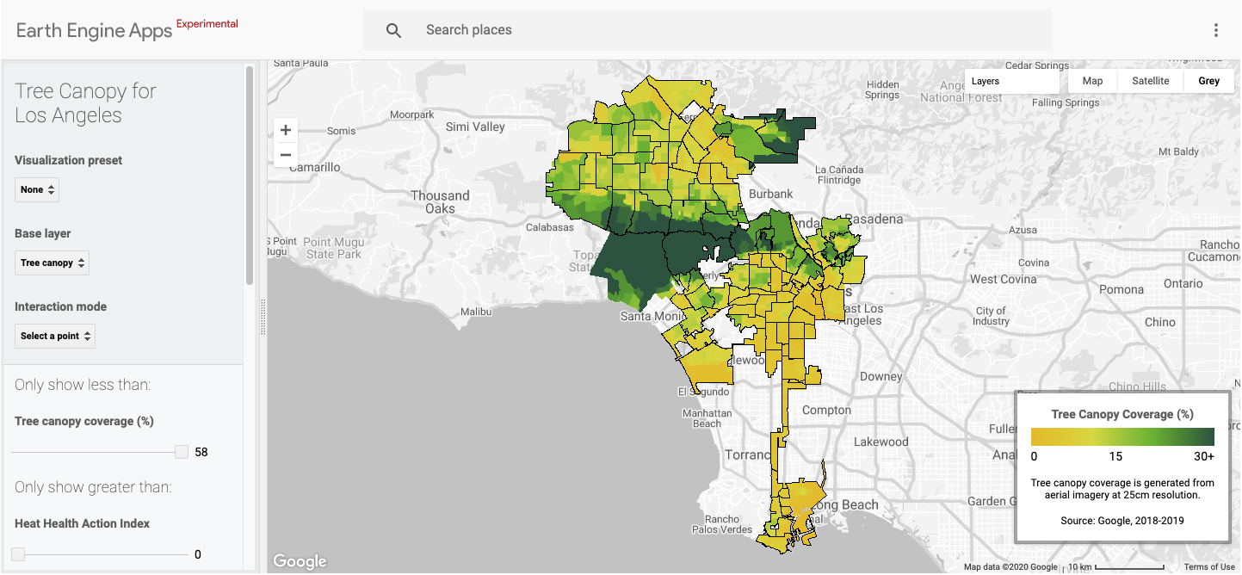Select the Map view tab
1242x575 pixels.
pos(1091,80)
